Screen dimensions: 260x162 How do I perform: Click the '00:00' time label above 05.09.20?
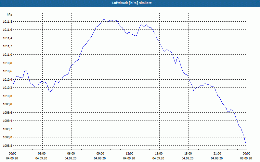247,154
